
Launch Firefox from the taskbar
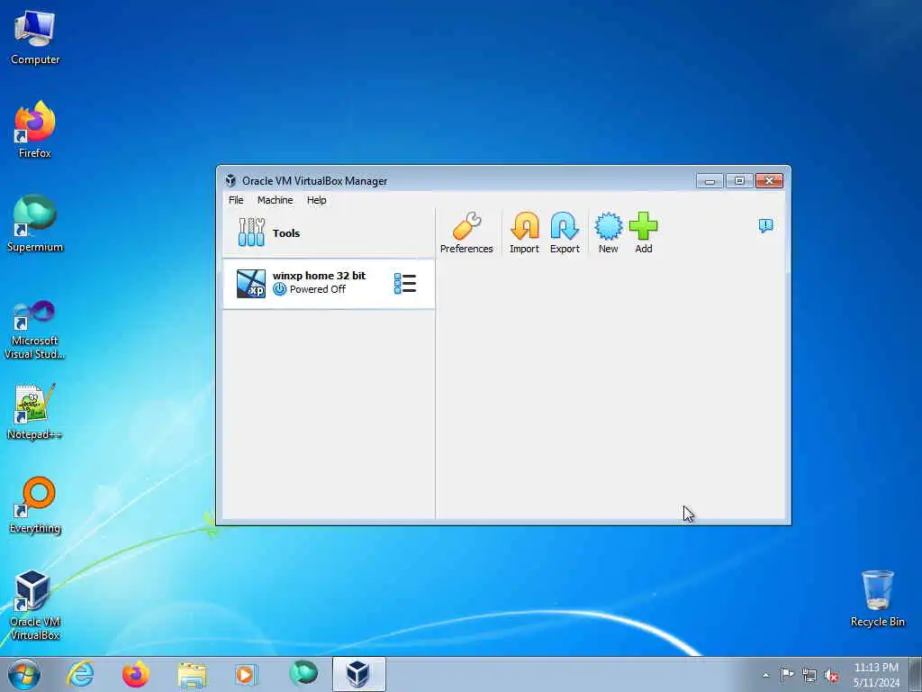coord(136,674)
